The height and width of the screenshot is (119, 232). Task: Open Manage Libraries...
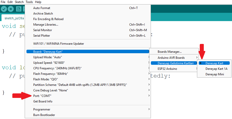[88, 25]
